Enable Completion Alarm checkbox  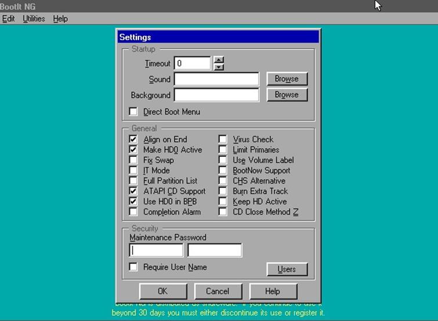(133, 211)
